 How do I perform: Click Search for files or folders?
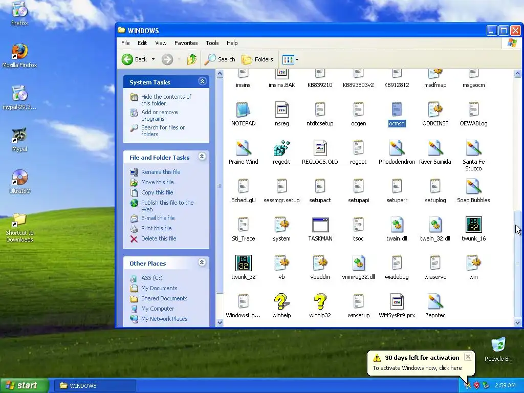(x=163, y=130)
